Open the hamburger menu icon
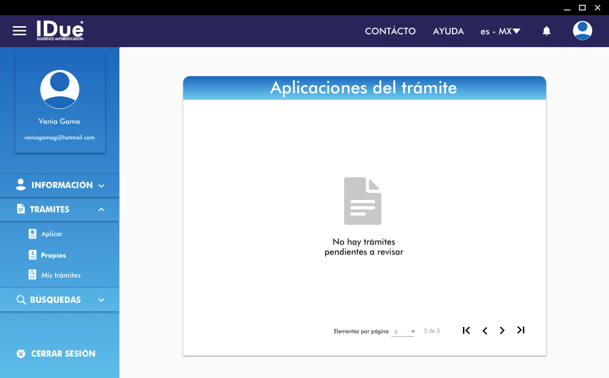Screen dimensions: 609x378 pos(20,31)
